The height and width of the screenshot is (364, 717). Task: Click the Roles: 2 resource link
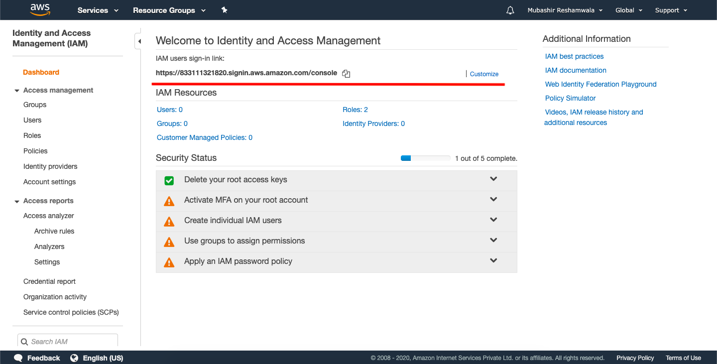355,110
